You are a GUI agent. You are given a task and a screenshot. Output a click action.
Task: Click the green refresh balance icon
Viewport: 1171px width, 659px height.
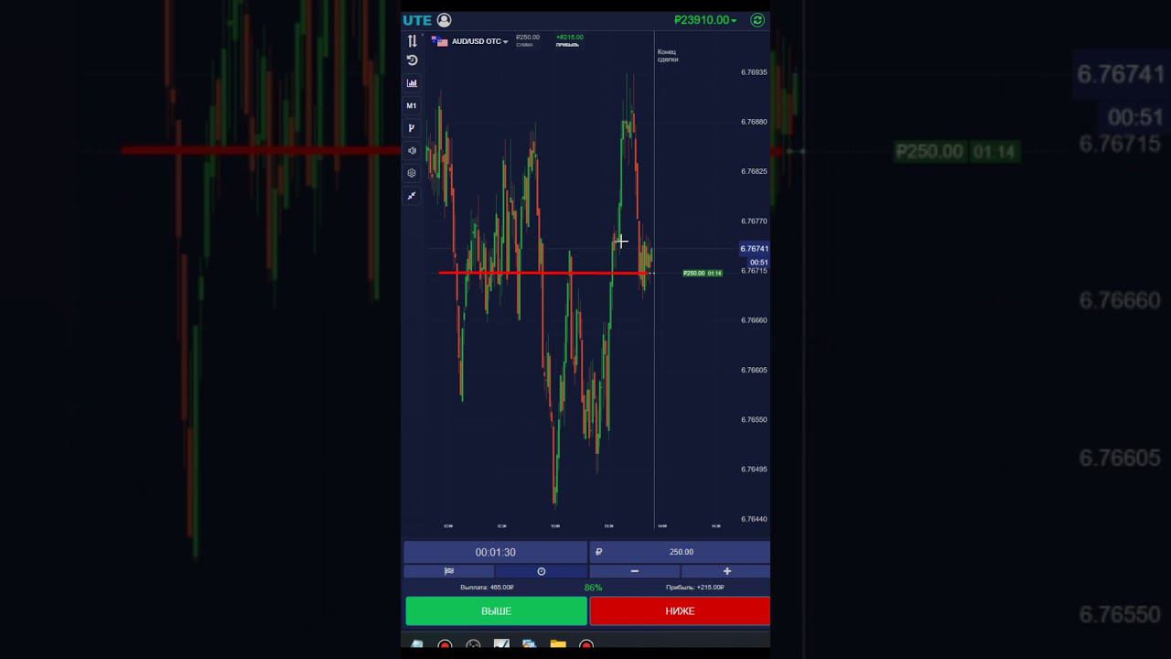coord(757,20)
